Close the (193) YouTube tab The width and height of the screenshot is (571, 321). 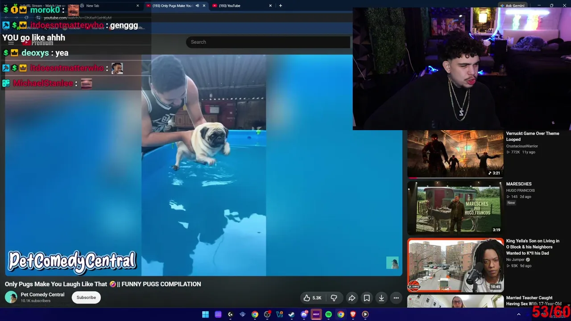tap(270, 6)
